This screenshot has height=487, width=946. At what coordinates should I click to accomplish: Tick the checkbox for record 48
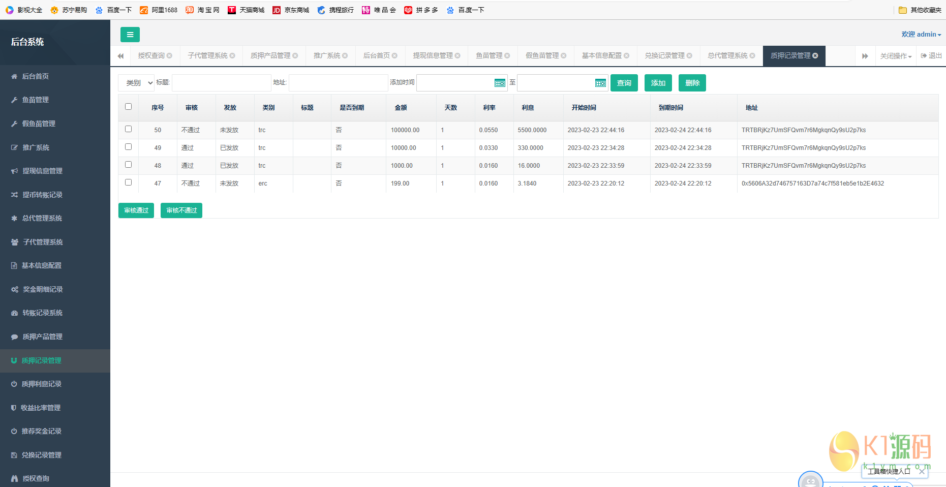[128, 165]
